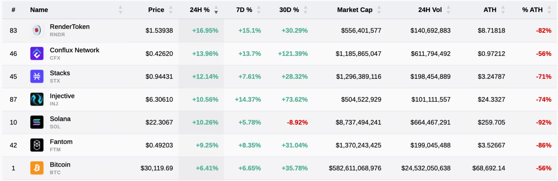
Task: Open the Injective coin name link
Action: pos(62,96)
